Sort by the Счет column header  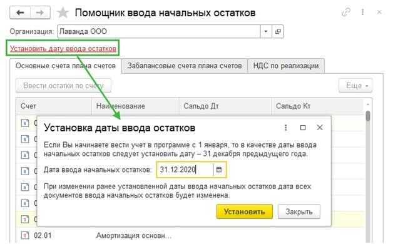pyautogui.click(x=54, y=106)
